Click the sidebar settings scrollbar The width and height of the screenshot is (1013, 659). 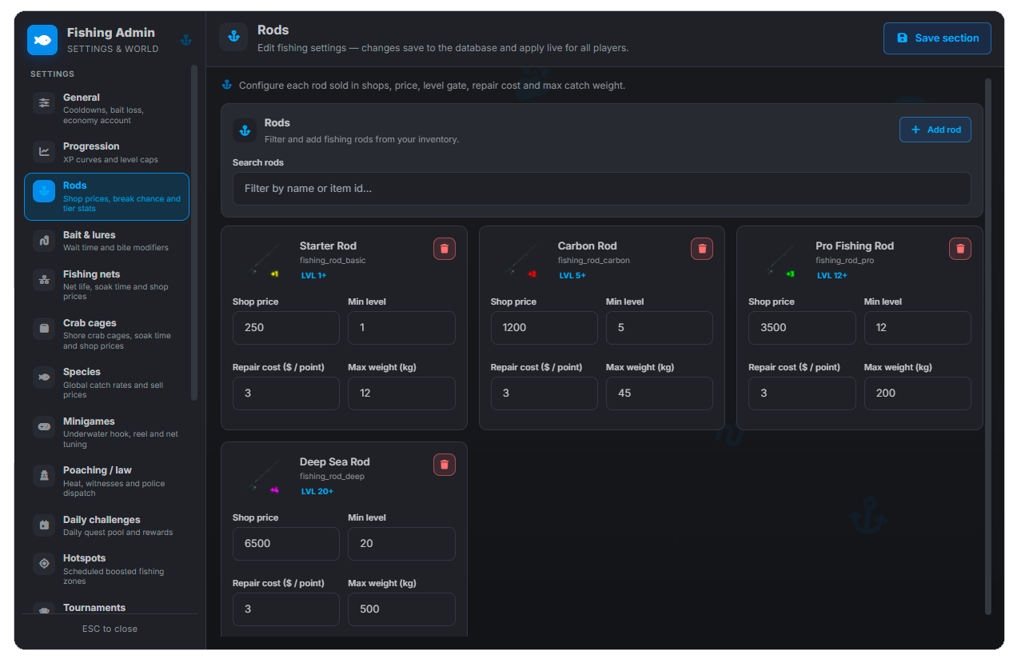coord(193,233)
